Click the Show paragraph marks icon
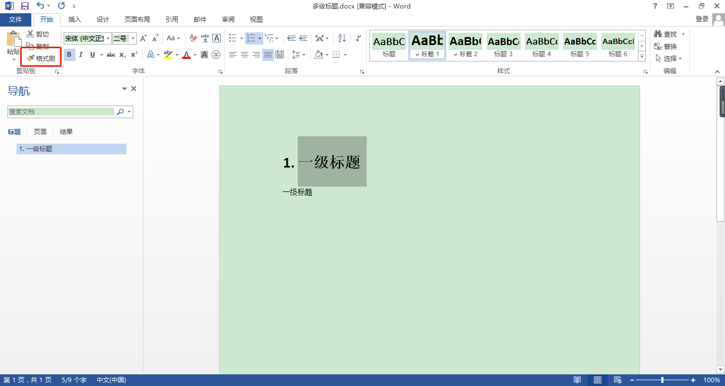 pyautogui.click(x=358, y=39)
